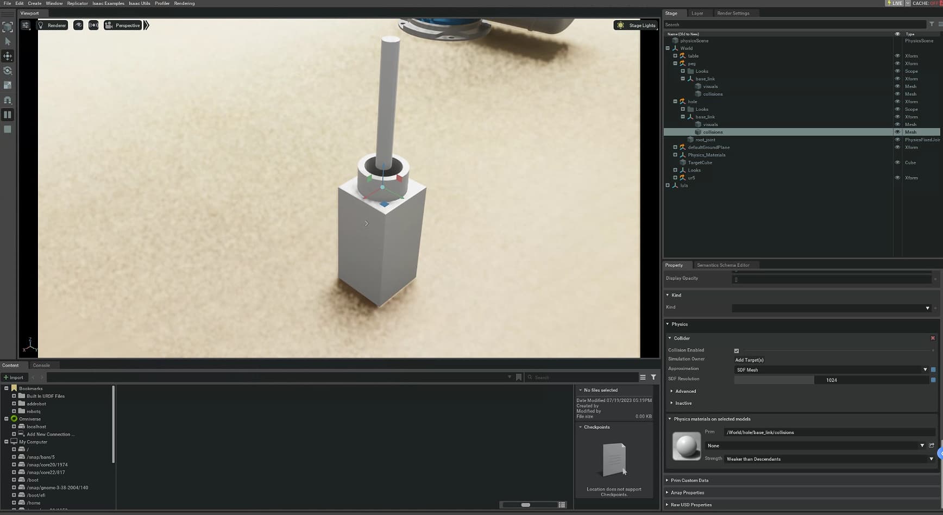Image resolution: width=943 pixels, height=515 pixels.
Task: Open the Renderer menu in viewport
Action: 52,25
